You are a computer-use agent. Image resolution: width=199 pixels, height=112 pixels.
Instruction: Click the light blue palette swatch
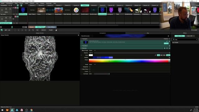tap(111, 58)
